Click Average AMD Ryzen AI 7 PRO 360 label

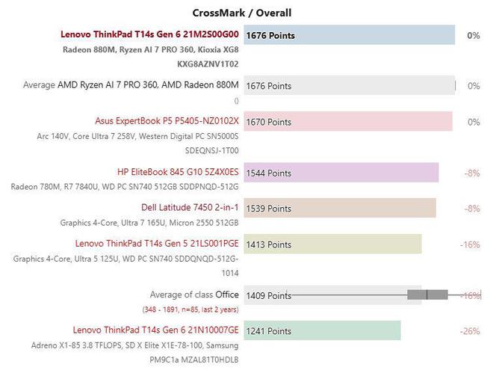click(131, 85)
